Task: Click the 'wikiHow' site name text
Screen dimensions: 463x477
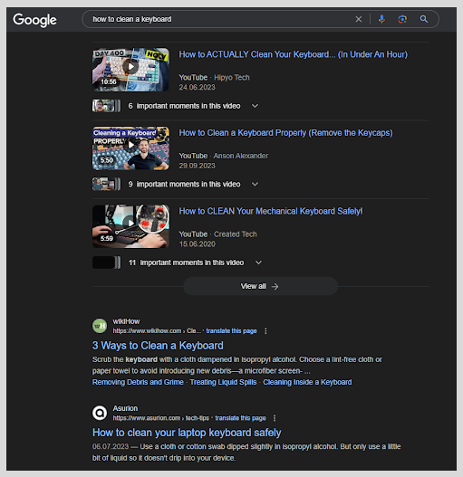Action: (126, 321)
